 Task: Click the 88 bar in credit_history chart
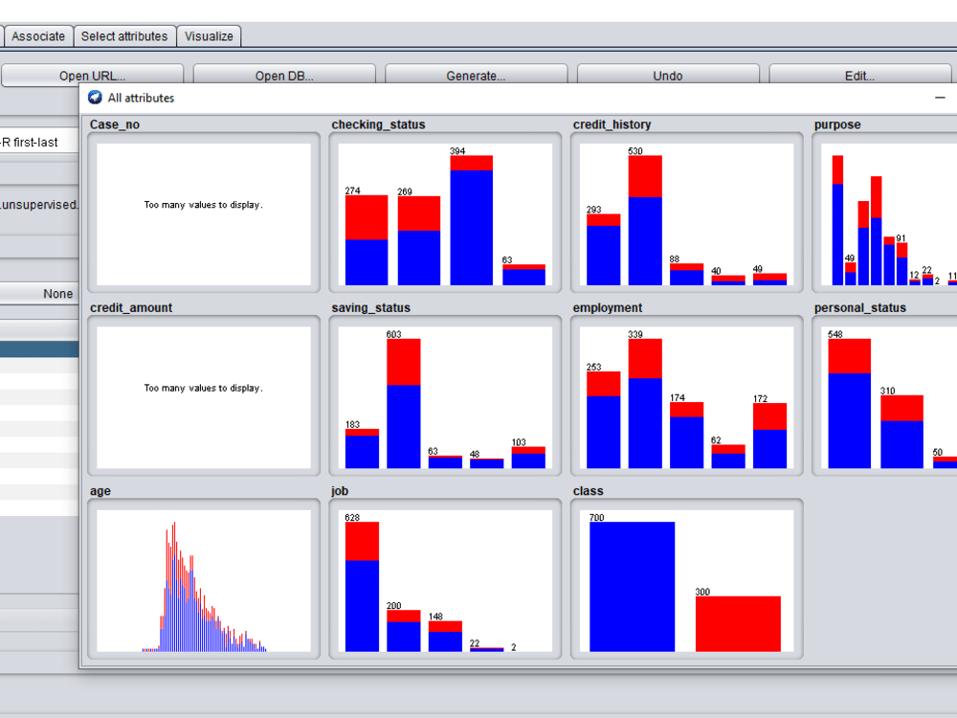tap(686, 274)
